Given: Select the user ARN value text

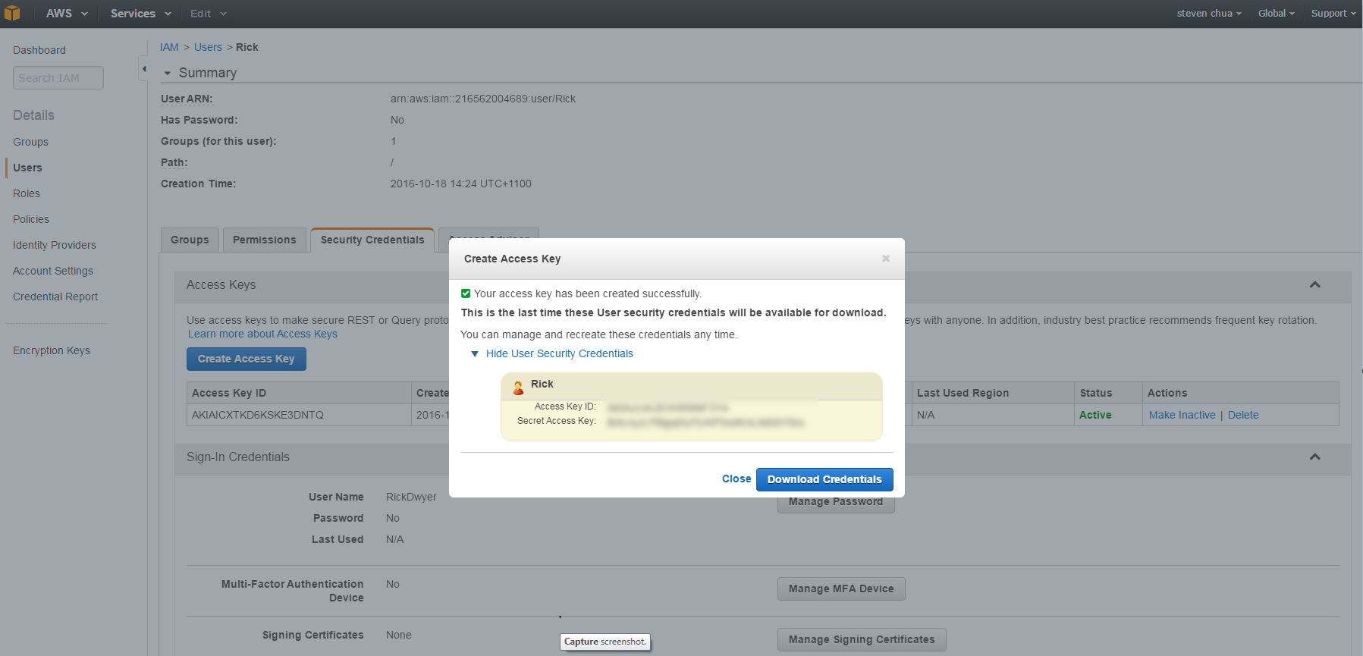Looking at the screenshot, I should click(483, 99).
